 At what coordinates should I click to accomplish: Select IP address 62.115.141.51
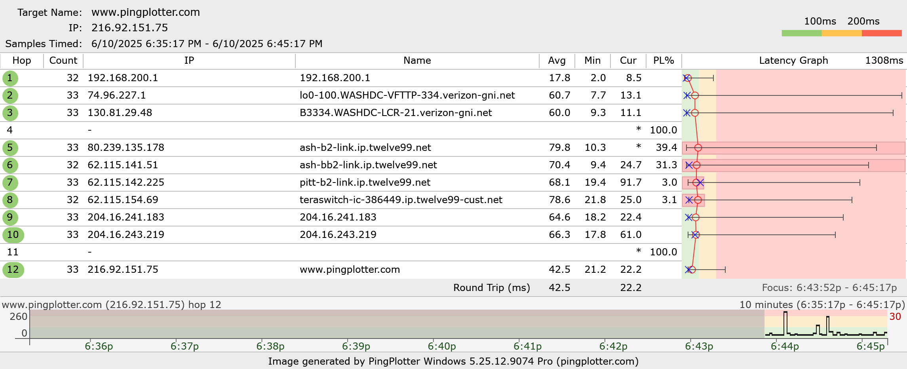pos(123,165)
